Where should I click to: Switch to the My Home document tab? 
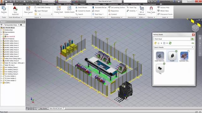(x=43, y=108)
